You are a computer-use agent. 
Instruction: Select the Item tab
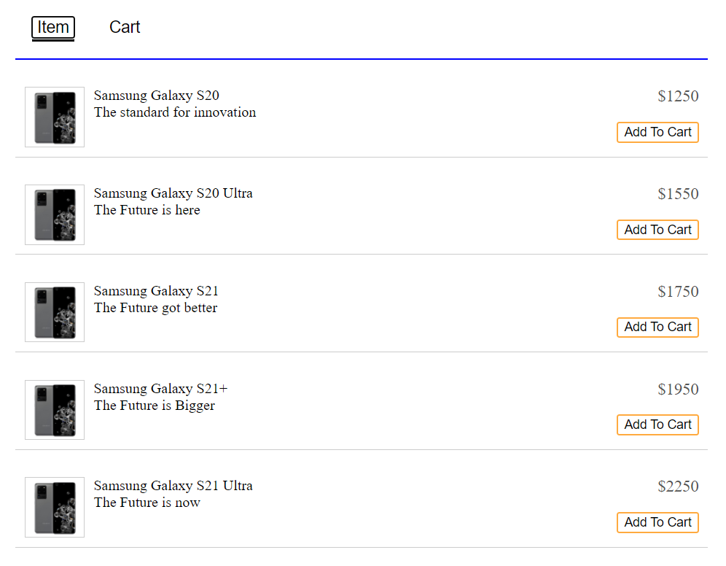(53, 28)
